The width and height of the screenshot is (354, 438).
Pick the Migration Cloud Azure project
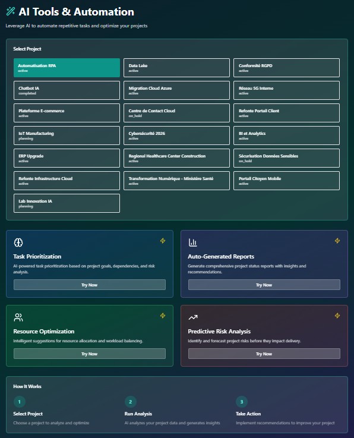coord(177,90)
